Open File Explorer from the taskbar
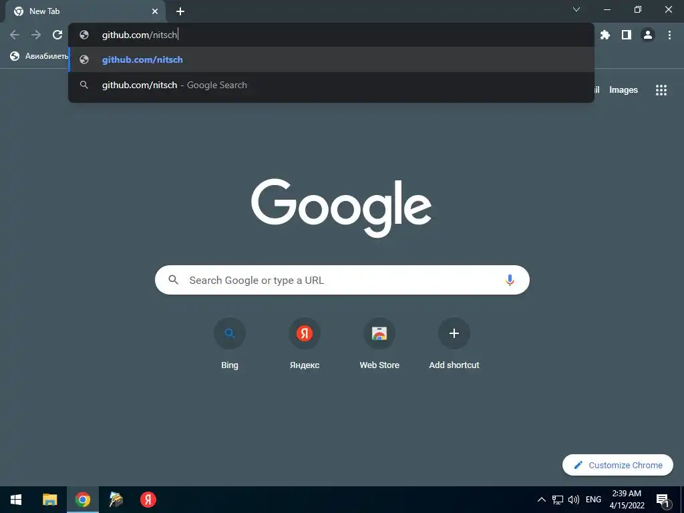684x513 pixels. coord(49,500)
